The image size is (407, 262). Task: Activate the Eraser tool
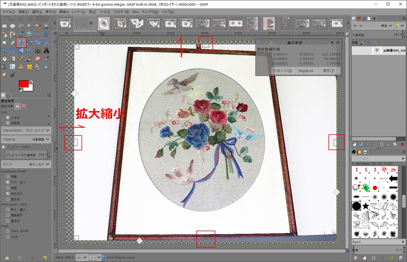coord(38,59)
